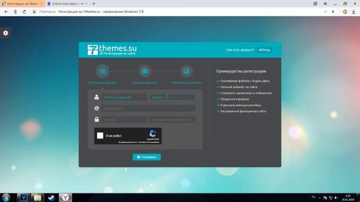This screenshot has width=360, height=202.
Task: Open the 'Интернет контакты' step label
Action: [186, 82]
